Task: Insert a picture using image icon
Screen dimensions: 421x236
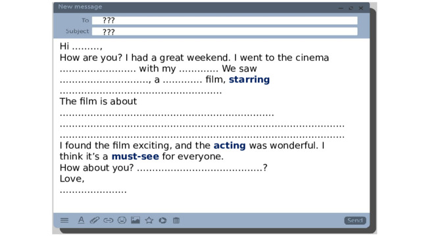Action: coord(136,220)
